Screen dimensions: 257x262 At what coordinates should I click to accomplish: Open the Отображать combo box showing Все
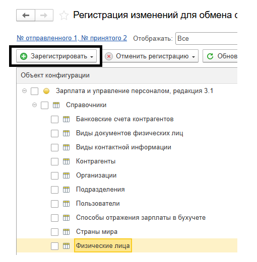click(x=206, y=39)
